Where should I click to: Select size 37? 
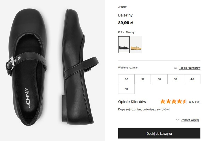pos(143,79)
